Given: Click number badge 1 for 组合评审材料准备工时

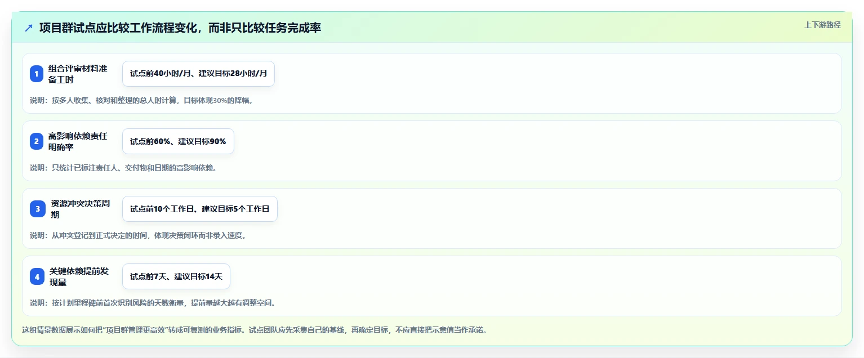Looking at the screenshot, I should click(x=37, y=74).
